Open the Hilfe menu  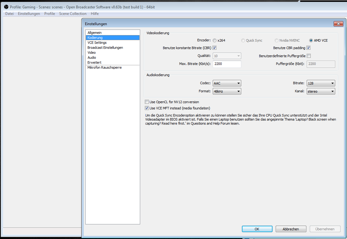pos(95,14)
